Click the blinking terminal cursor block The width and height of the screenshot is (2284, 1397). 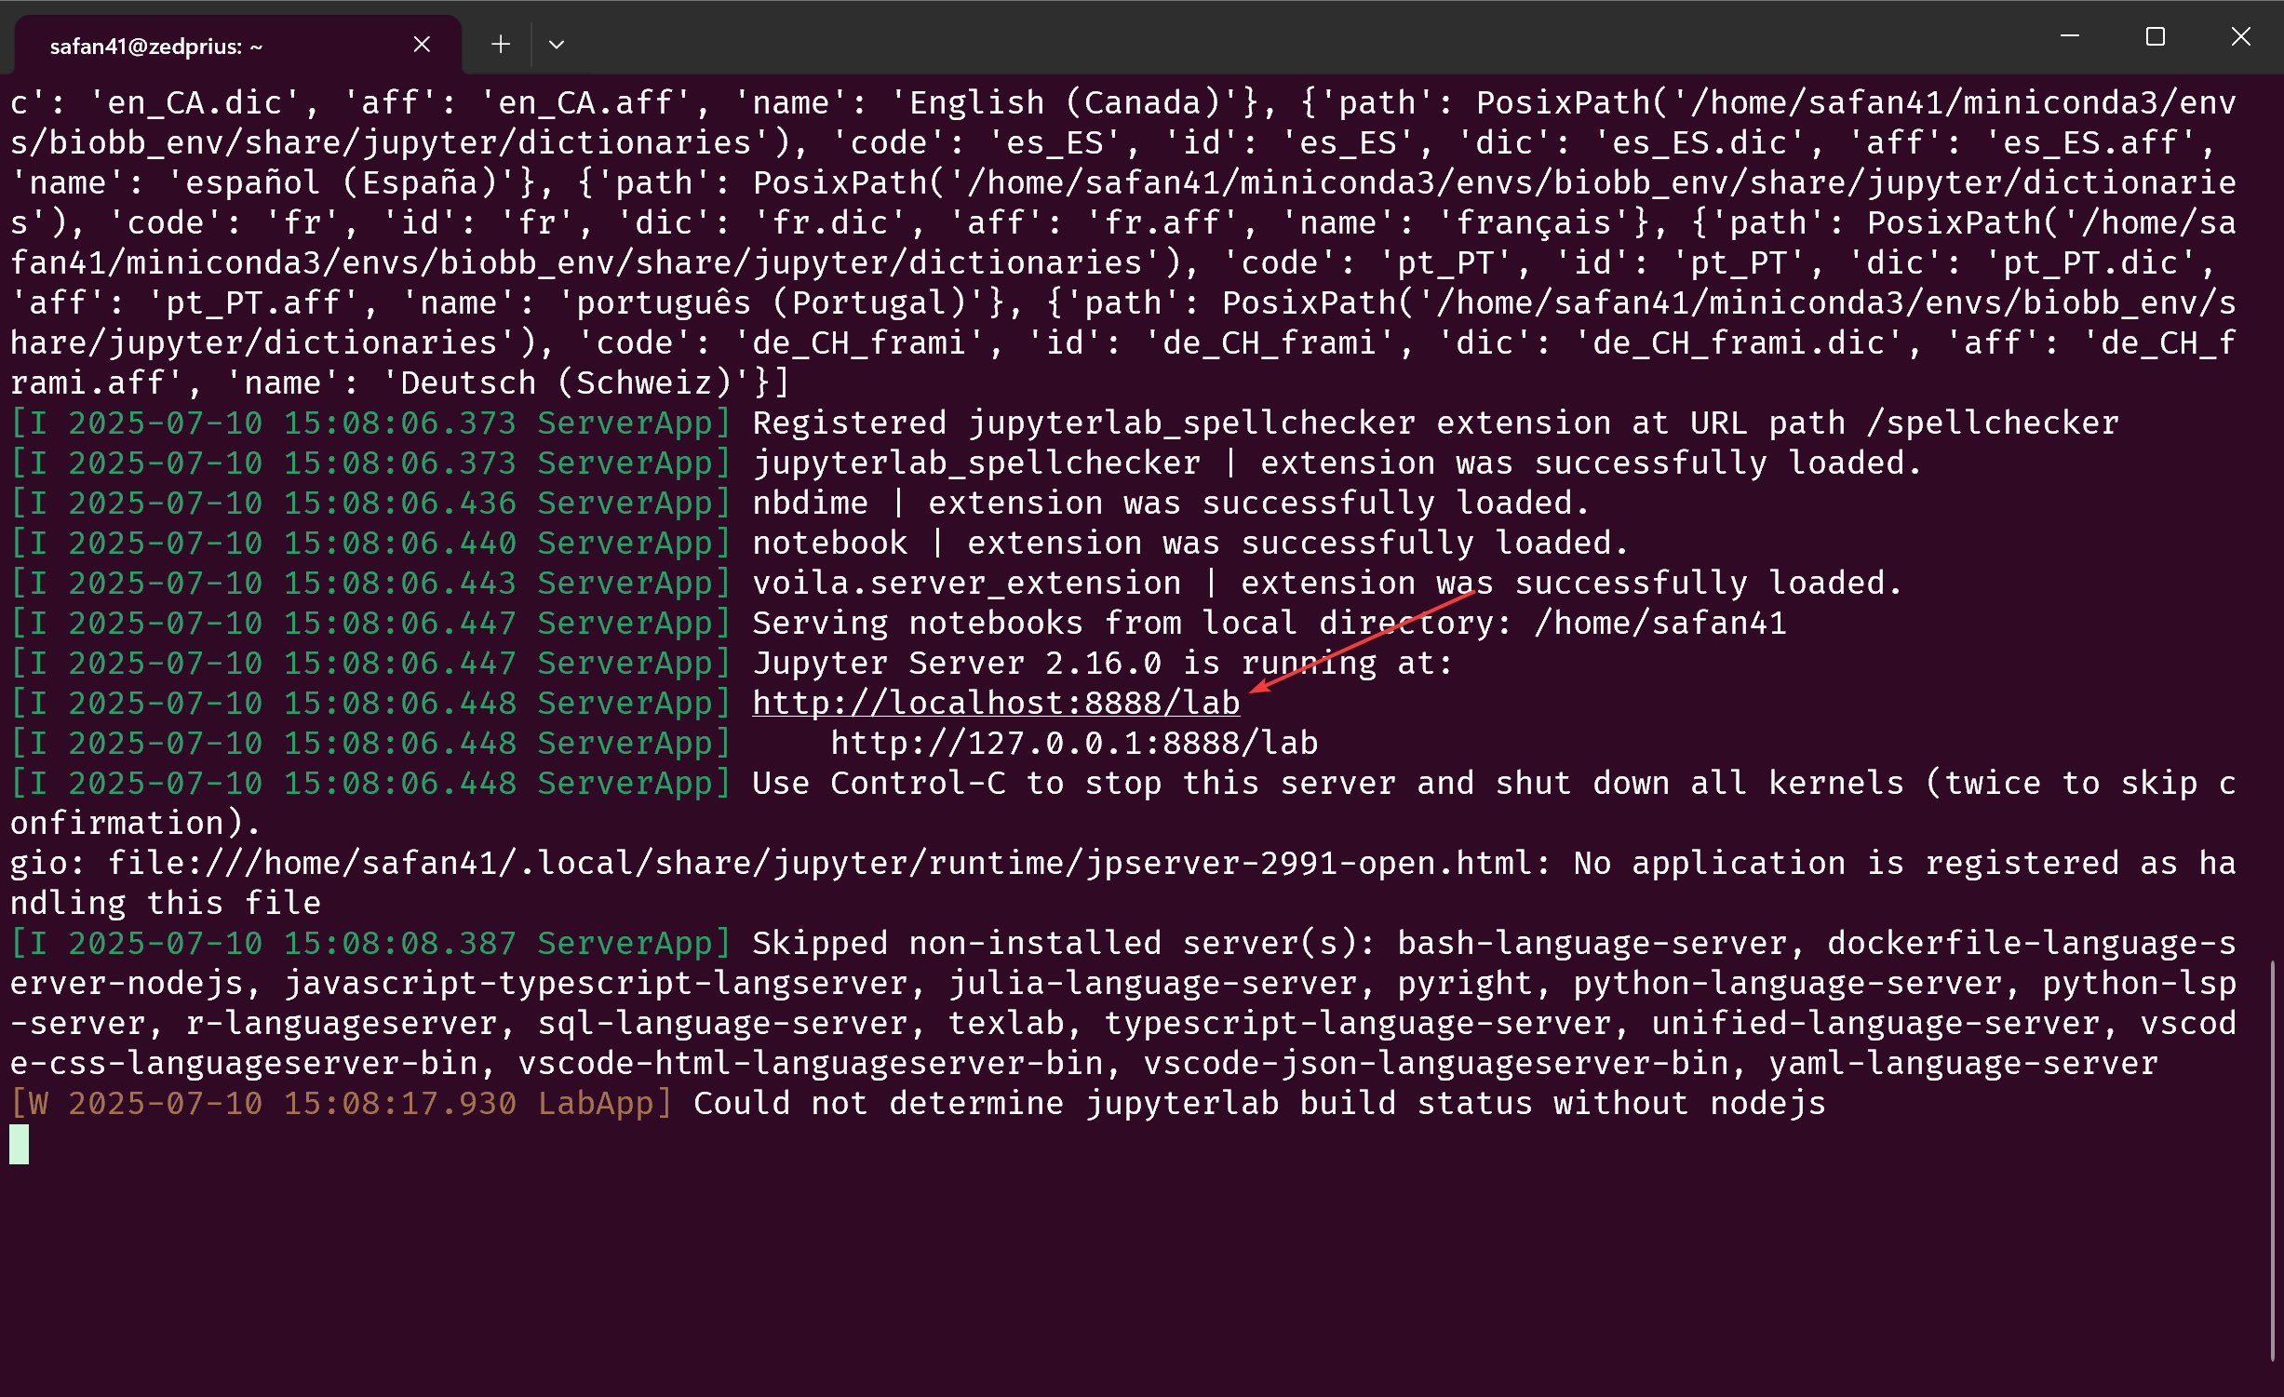[x=20, y=1144]
